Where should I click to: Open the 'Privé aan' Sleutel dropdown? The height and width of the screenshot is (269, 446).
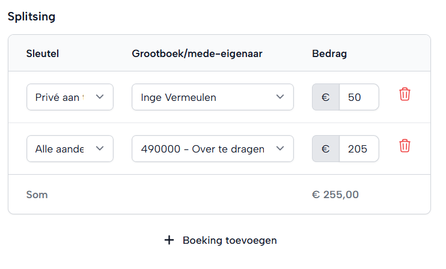click(70, 97)
